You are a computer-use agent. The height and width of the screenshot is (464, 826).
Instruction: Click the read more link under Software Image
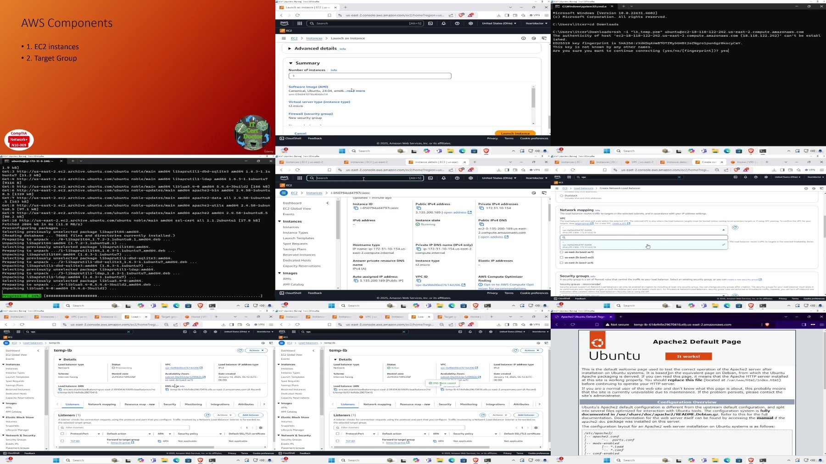pos(356,91)
